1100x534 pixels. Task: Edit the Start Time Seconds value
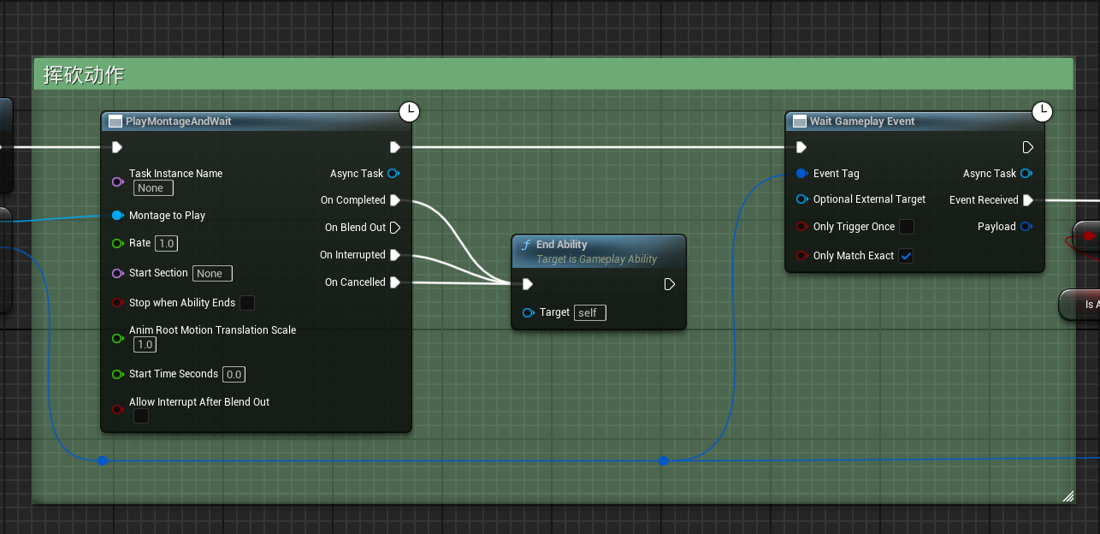click(x=234, y=375)
